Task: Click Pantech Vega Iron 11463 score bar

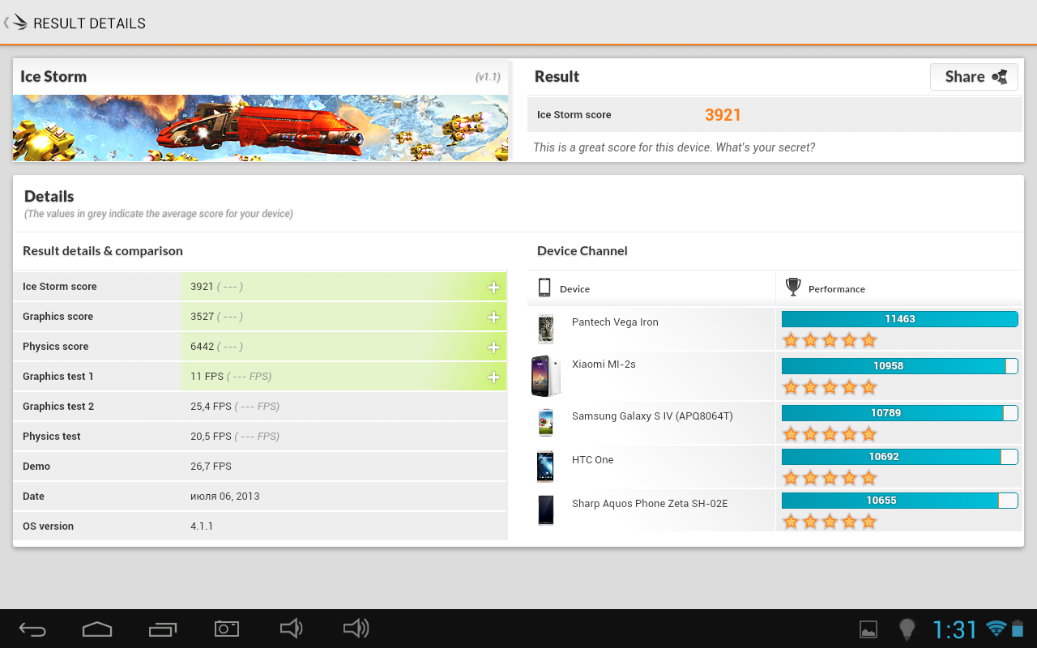Action: tap(899, 319)
